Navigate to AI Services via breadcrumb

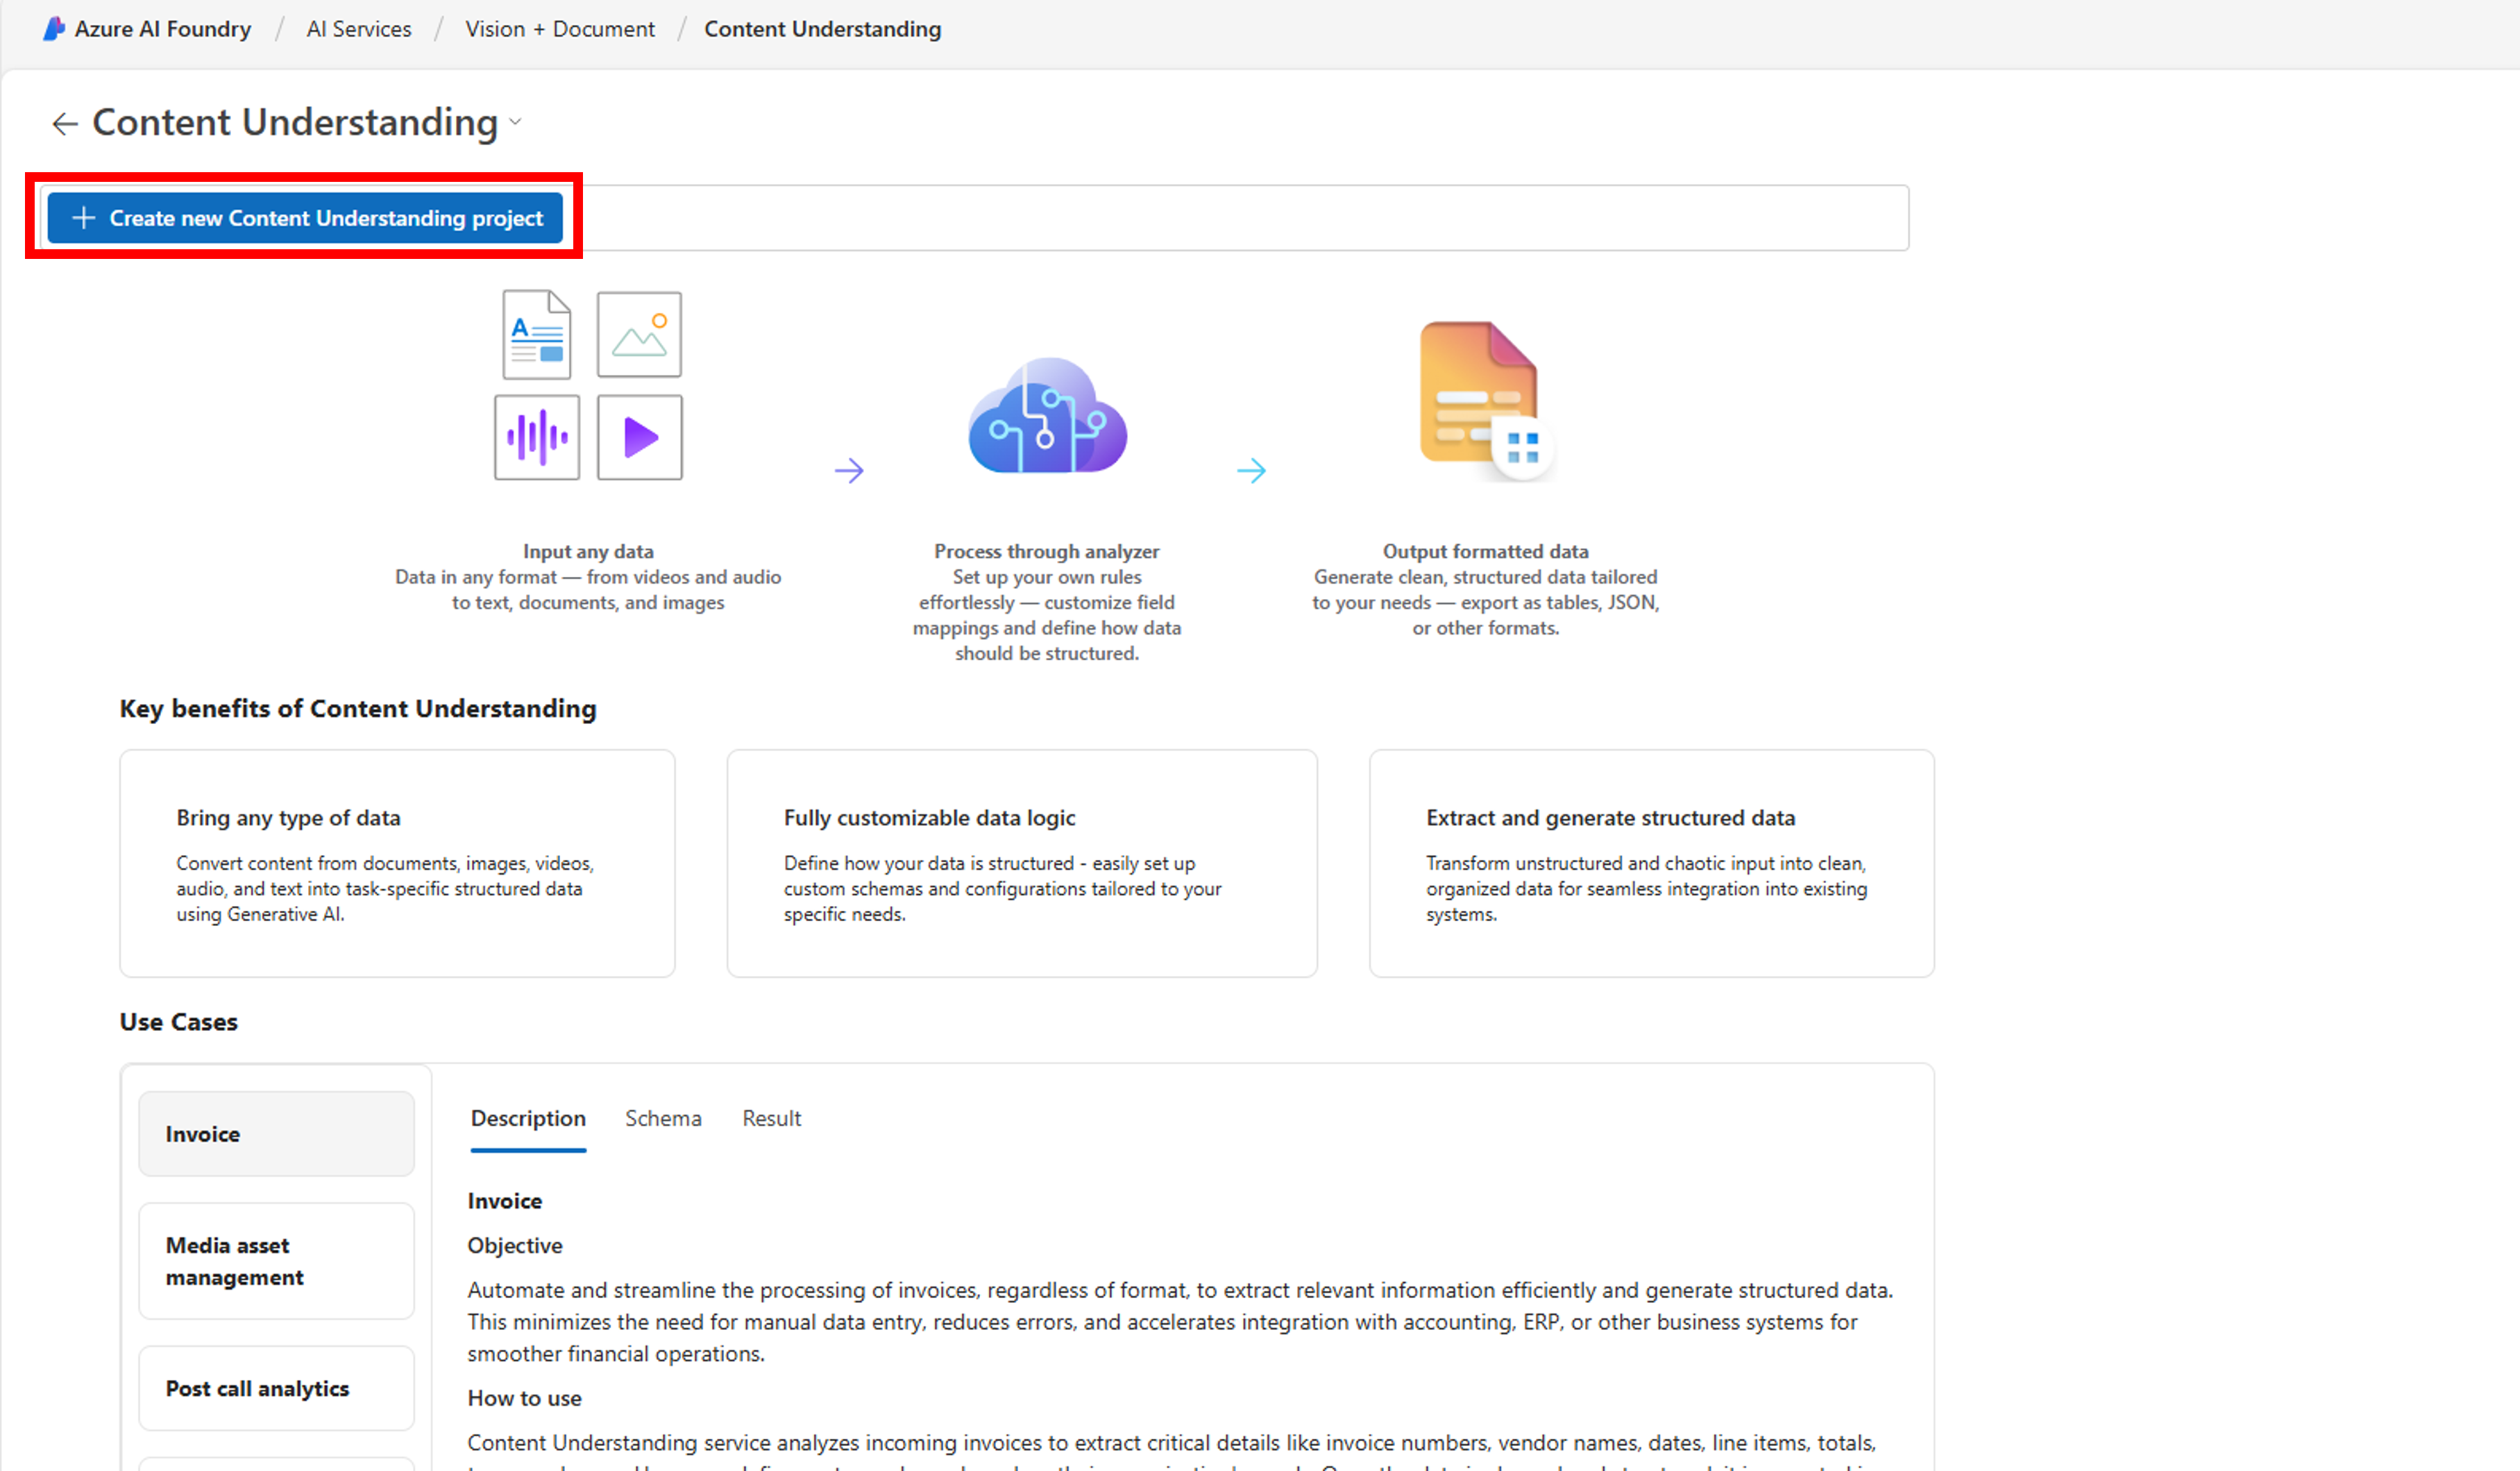pyautogui.click(x=358, y=28)
